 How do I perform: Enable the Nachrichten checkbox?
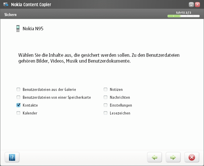click(x=105, y=98)
